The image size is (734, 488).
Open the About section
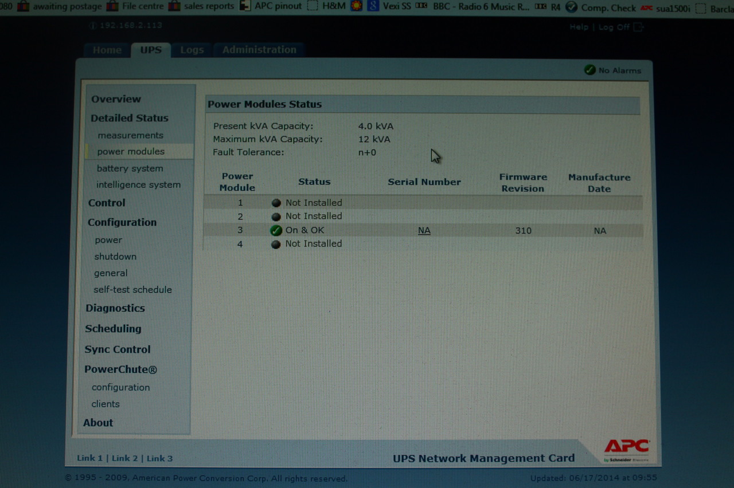point(98,423)
